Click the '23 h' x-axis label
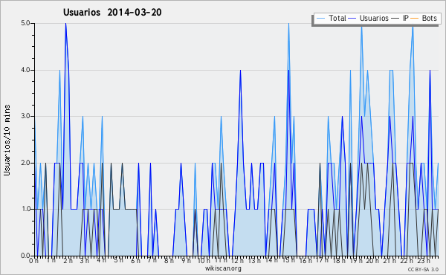The image size is (446, 275). [x=423, y=261]
